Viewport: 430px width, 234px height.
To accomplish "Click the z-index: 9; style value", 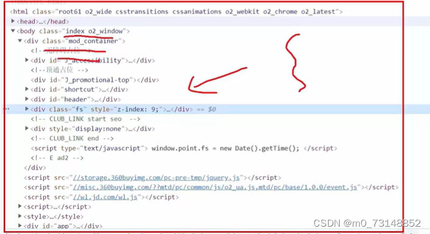I will pos(138,109).
